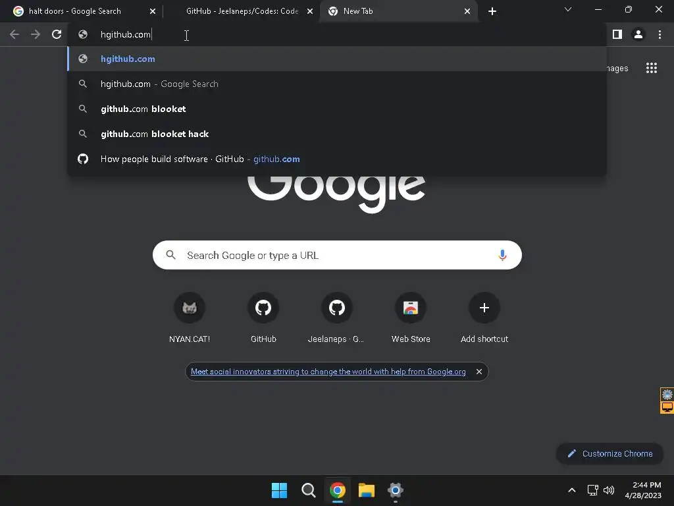Select the hgithub.com URL suggestion
The width and height of the screenshot is (674, 506).
337,59
